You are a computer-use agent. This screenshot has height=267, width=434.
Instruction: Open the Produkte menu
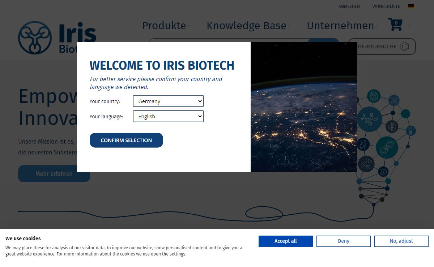tap(165, 26)
